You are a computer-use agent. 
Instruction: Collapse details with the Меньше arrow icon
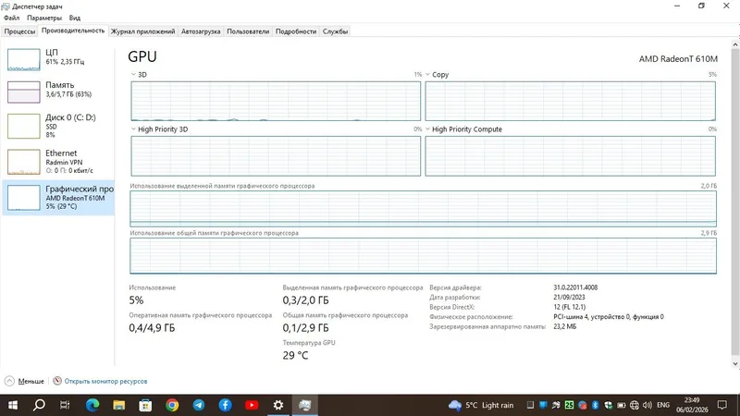point(9,381)
